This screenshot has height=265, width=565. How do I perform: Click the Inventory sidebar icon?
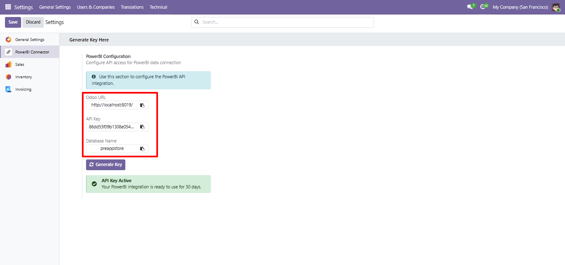pyautogui.click(x=8, y=77)
